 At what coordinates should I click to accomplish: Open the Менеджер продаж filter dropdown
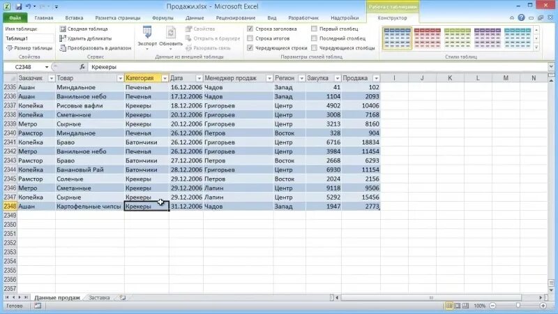click(269, 78)
